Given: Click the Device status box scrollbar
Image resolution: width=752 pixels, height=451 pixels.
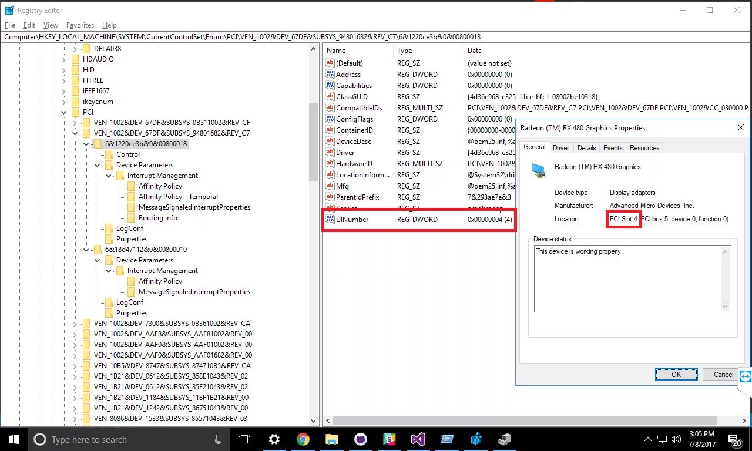Looking at the screenshot, I should tap(726, 278).
